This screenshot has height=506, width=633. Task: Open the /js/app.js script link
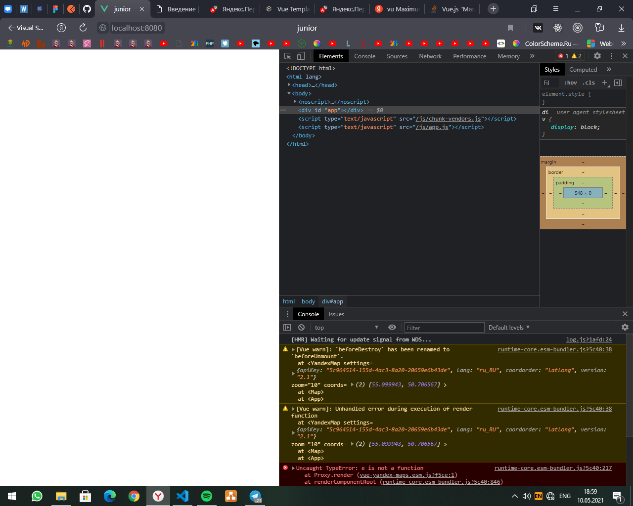point(432,127)
